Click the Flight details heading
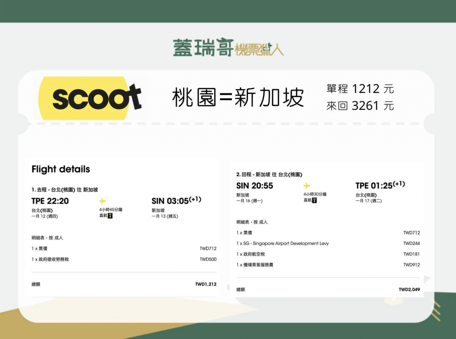Screen dimensions: 456x339 [61, 169]
